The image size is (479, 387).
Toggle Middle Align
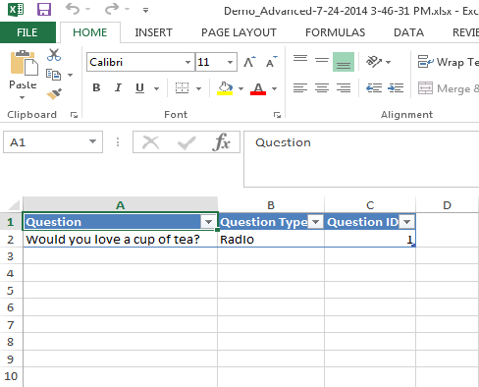(x=322, y=61)
